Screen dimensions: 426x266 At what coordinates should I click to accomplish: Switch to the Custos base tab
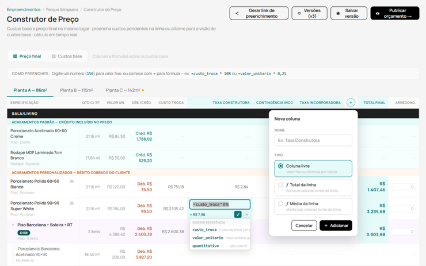click(x=67, y=56)
